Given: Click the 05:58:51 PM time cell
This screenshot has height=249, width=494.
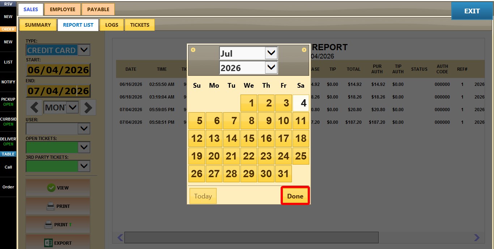Looking at the screenshot, I should pyautogui.click(x=162, y=122).
